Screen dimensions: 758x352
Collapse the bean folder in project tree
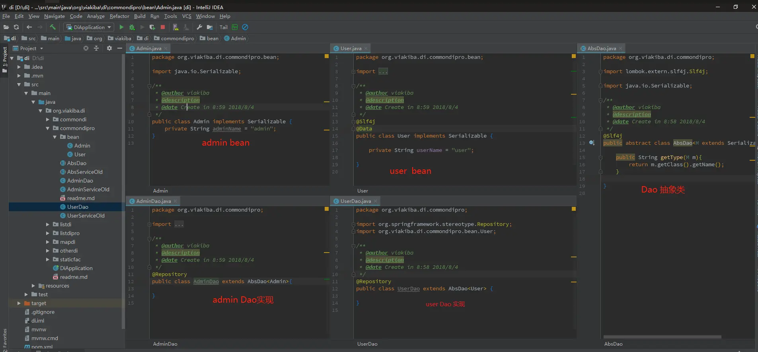tap(55, 137)
